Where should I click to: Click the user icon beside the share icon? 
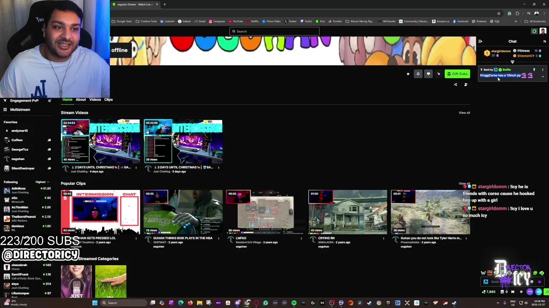click(x=466, y=85)
